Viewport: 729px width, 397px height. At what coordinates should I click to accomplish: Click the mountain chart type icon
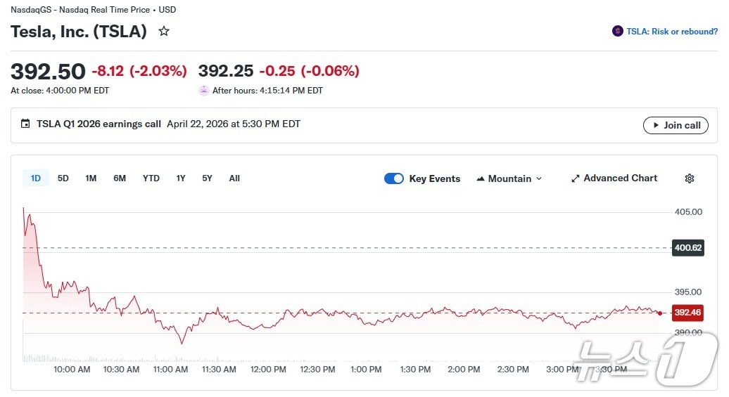[481, 178]
